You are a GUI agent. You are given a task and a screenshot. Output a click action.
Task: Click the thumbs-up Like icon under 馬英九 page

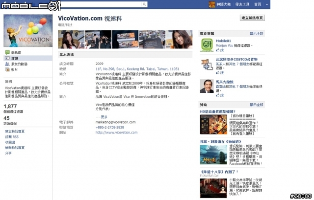click(218, 95)
